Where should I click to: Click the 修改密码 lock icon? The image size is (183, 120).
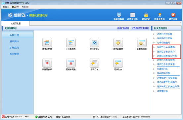(146, 15)
